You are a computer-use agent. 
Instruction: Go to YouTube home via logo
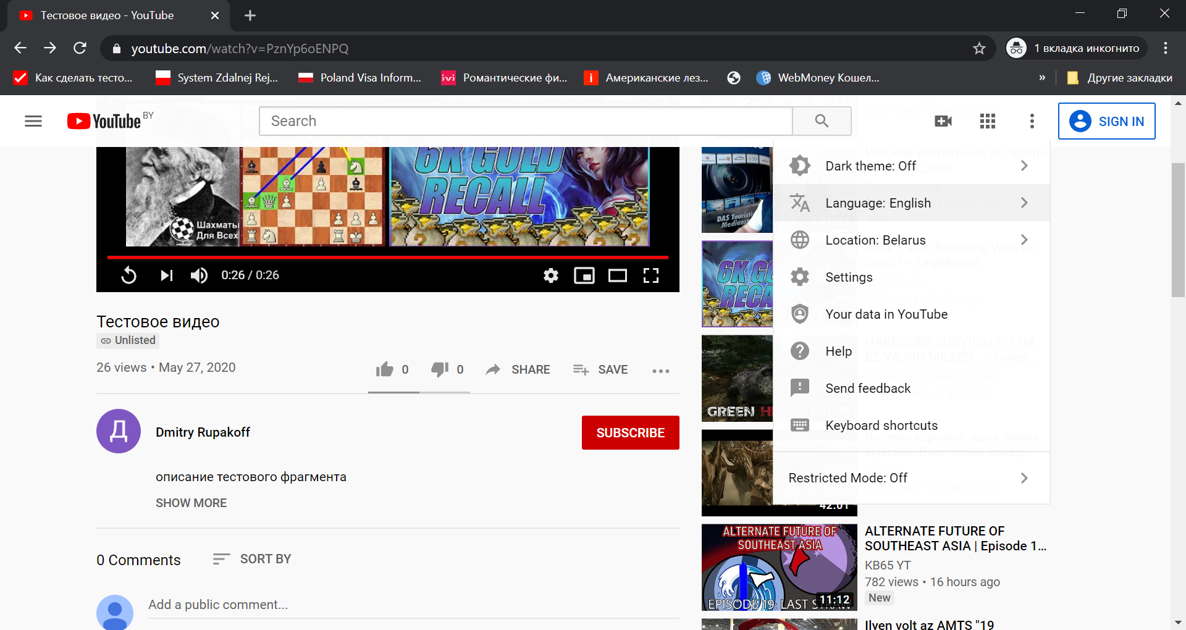click(x=104, y=121)
